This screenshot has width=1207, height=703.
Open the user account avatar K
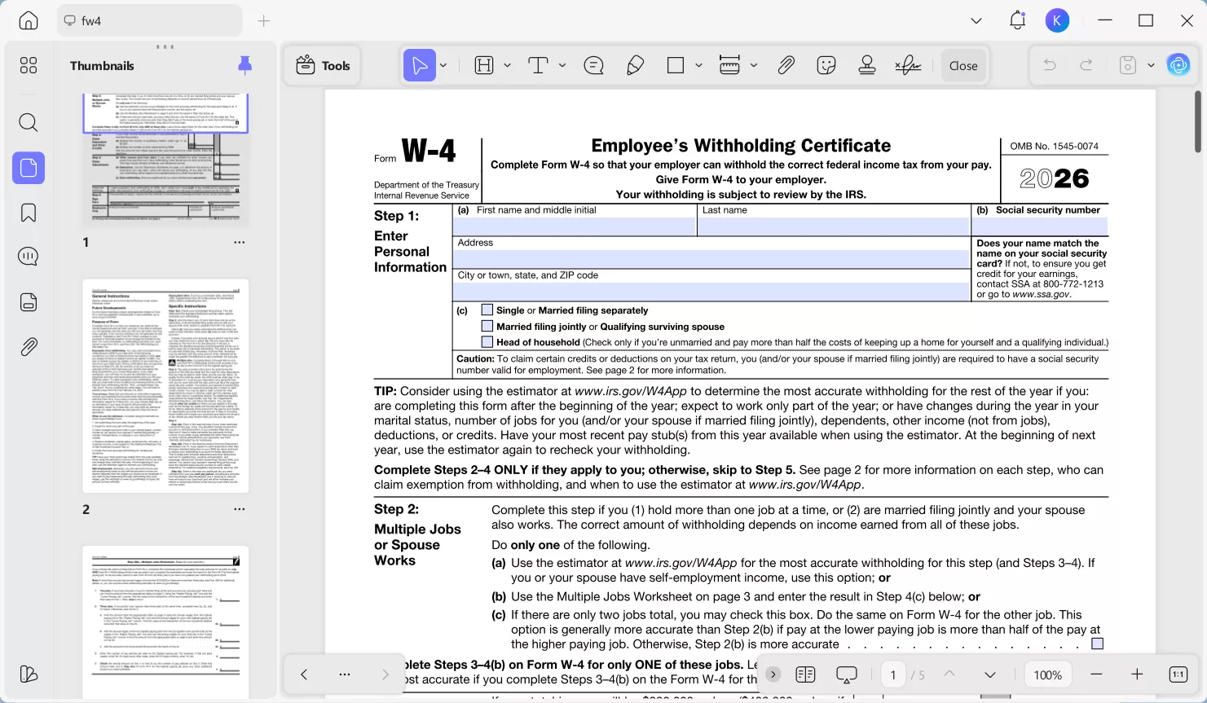pyautogui.click(x=1057, y=20)
